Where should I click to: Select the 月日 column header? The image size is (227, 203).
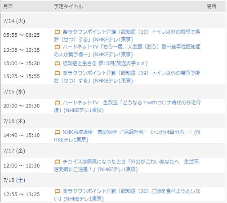(8, 6)
